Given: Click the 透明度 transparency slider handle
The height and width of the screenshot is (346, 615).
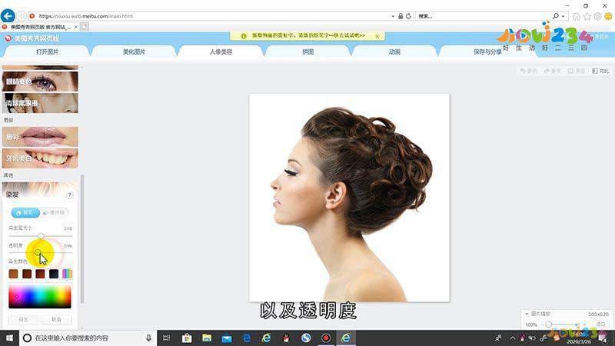Looking at the screenshot, I should (38, 252).
